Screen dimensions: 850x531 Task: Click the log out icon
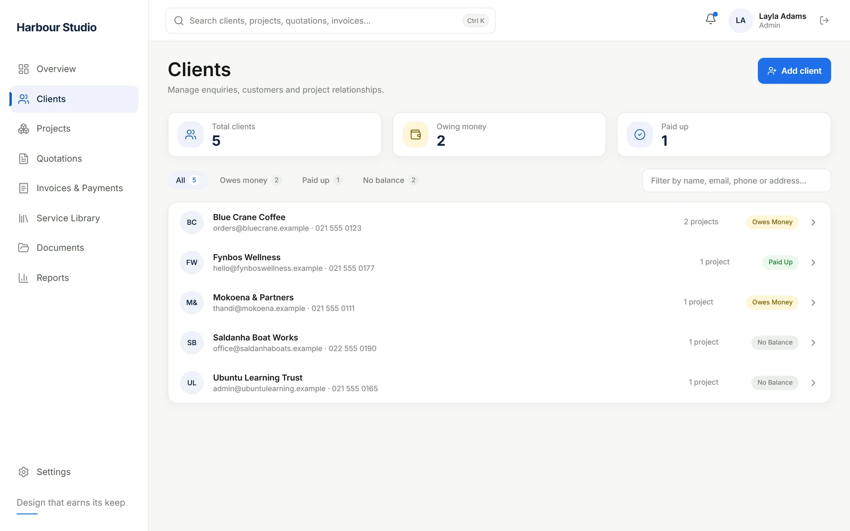point(824,20)
